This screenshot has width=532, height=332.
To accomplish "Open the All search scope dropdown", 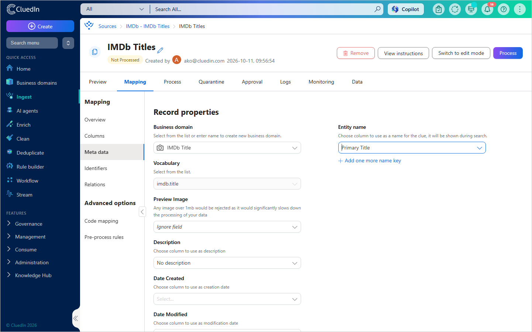I will (x=115, y=9).
